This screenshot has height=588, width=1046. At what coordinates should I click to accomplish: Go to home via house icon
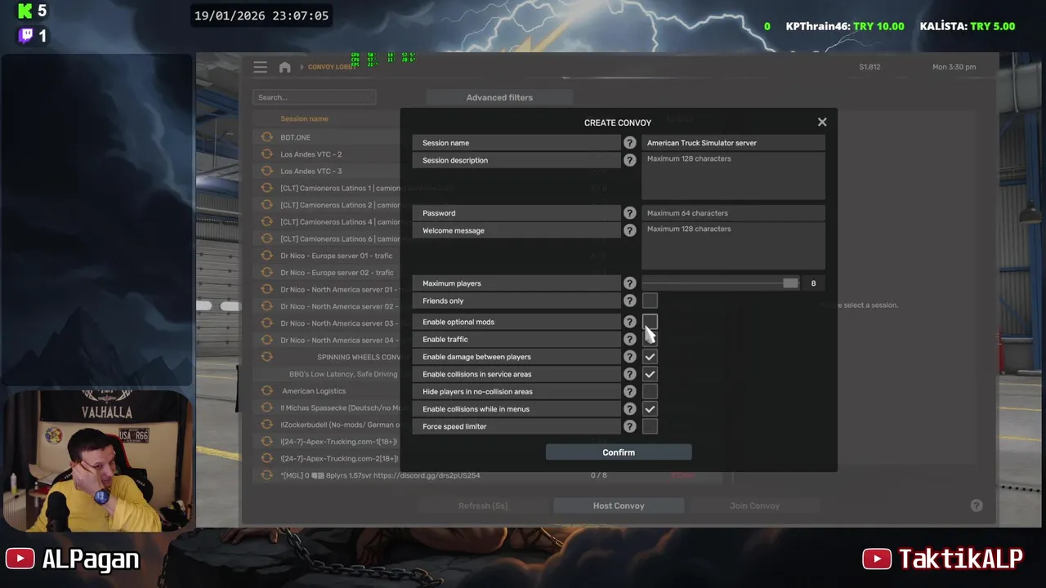click(284, 67)
